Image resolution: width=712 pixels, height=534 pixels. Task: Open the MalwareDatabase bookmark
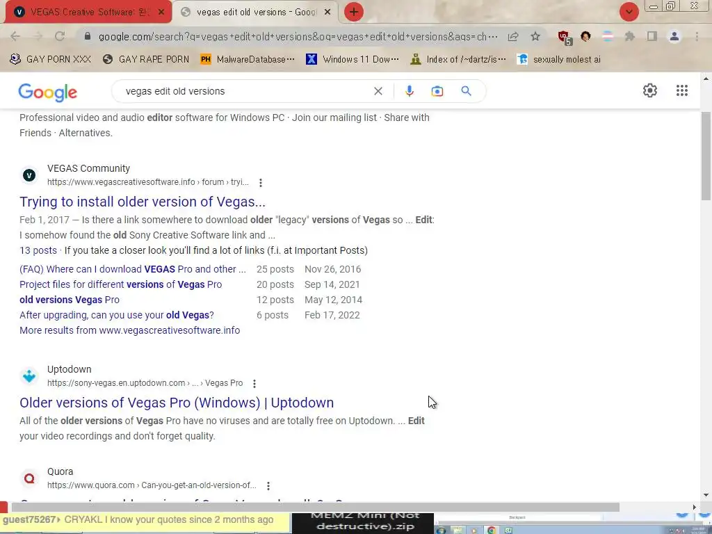click(x=247, y=60)
